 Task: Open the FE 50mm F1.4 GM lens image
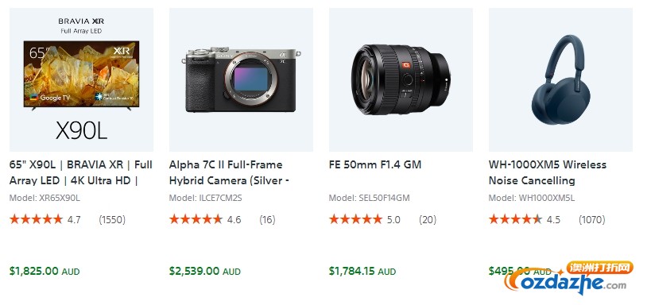coord(401,79)
